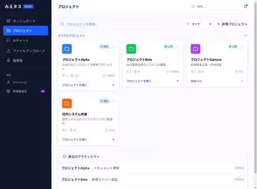Open マイページ in the sidebar
This screenshot has height=189, width=257.
point(26,82)
